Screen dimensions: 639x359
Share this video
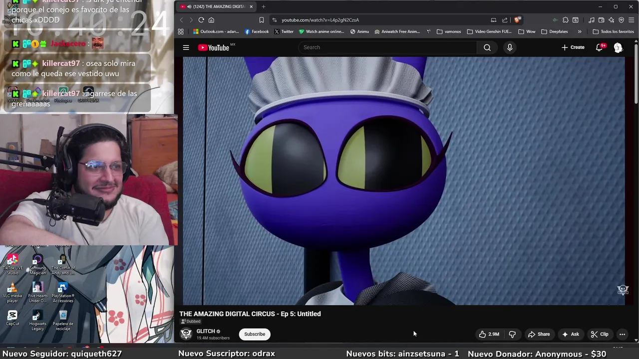539,334
